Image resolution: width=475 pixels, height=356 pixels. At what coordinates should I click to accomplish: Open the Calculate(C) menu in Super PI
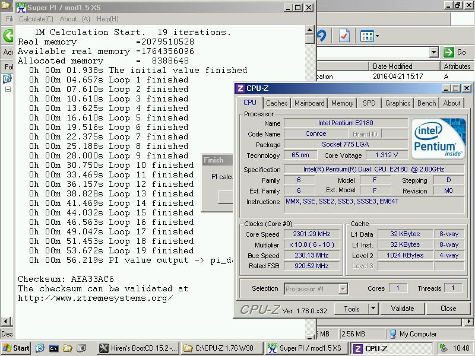pos(37,19)
